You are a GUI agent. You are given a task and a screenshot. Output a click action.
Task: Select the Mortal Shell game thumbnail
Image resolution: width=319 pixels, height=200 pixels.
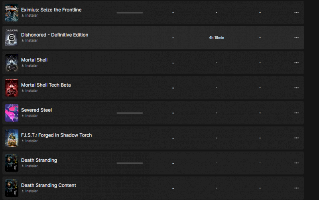click(12, 63)
